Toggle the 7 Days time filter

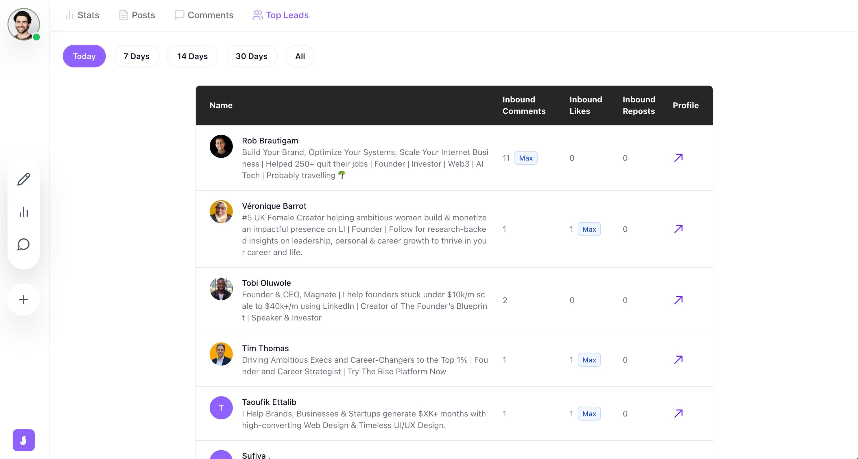point(136,56)
